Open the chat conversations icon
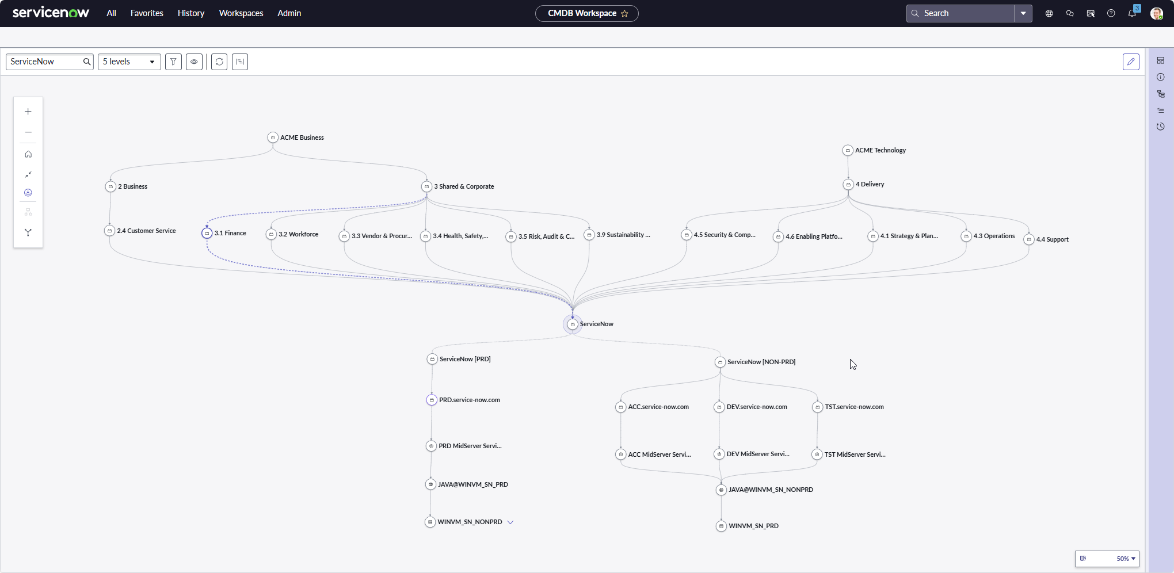This screenshot has height=573, width=1174. pos(1070,13)
